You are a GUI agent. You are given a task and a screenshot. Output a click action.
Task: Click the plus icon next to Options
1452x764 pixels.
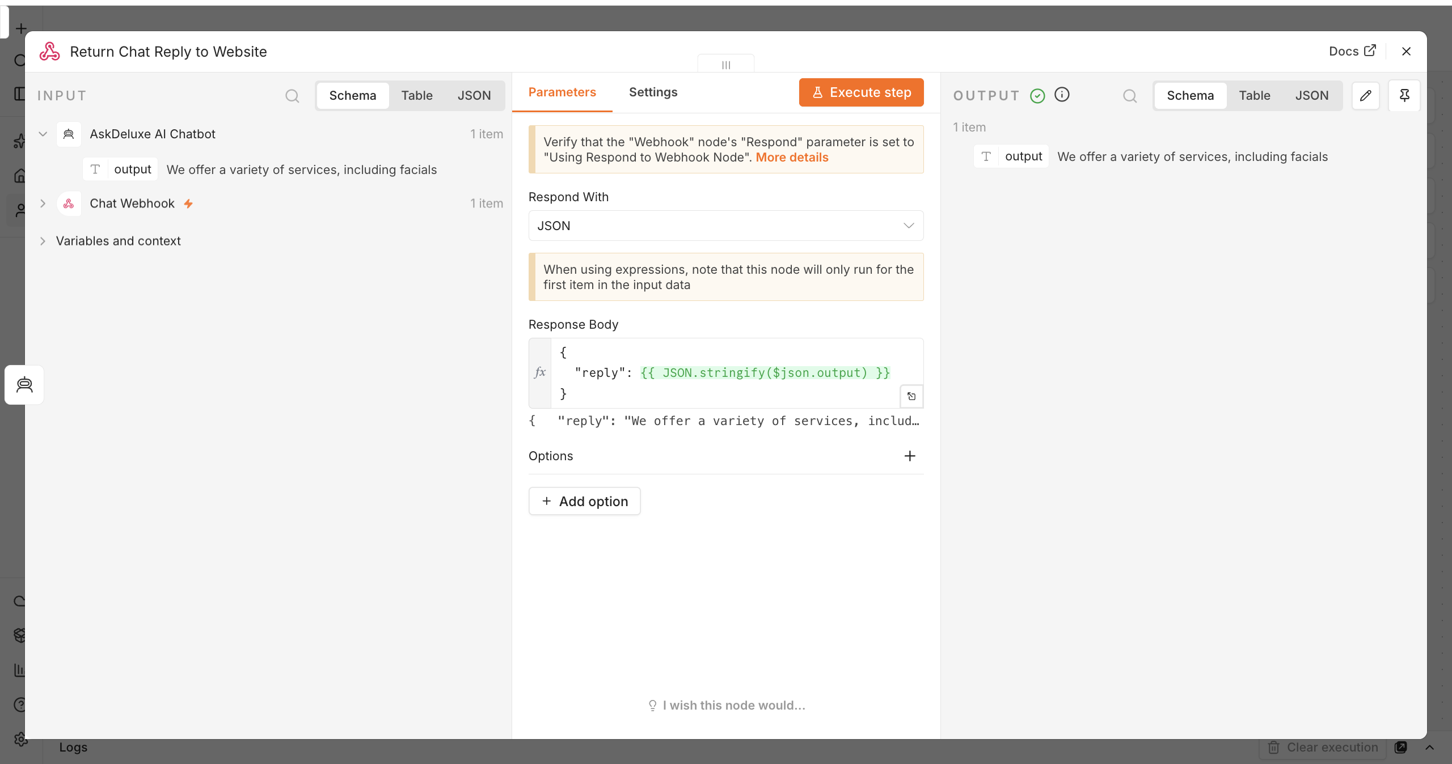point(910,456)
